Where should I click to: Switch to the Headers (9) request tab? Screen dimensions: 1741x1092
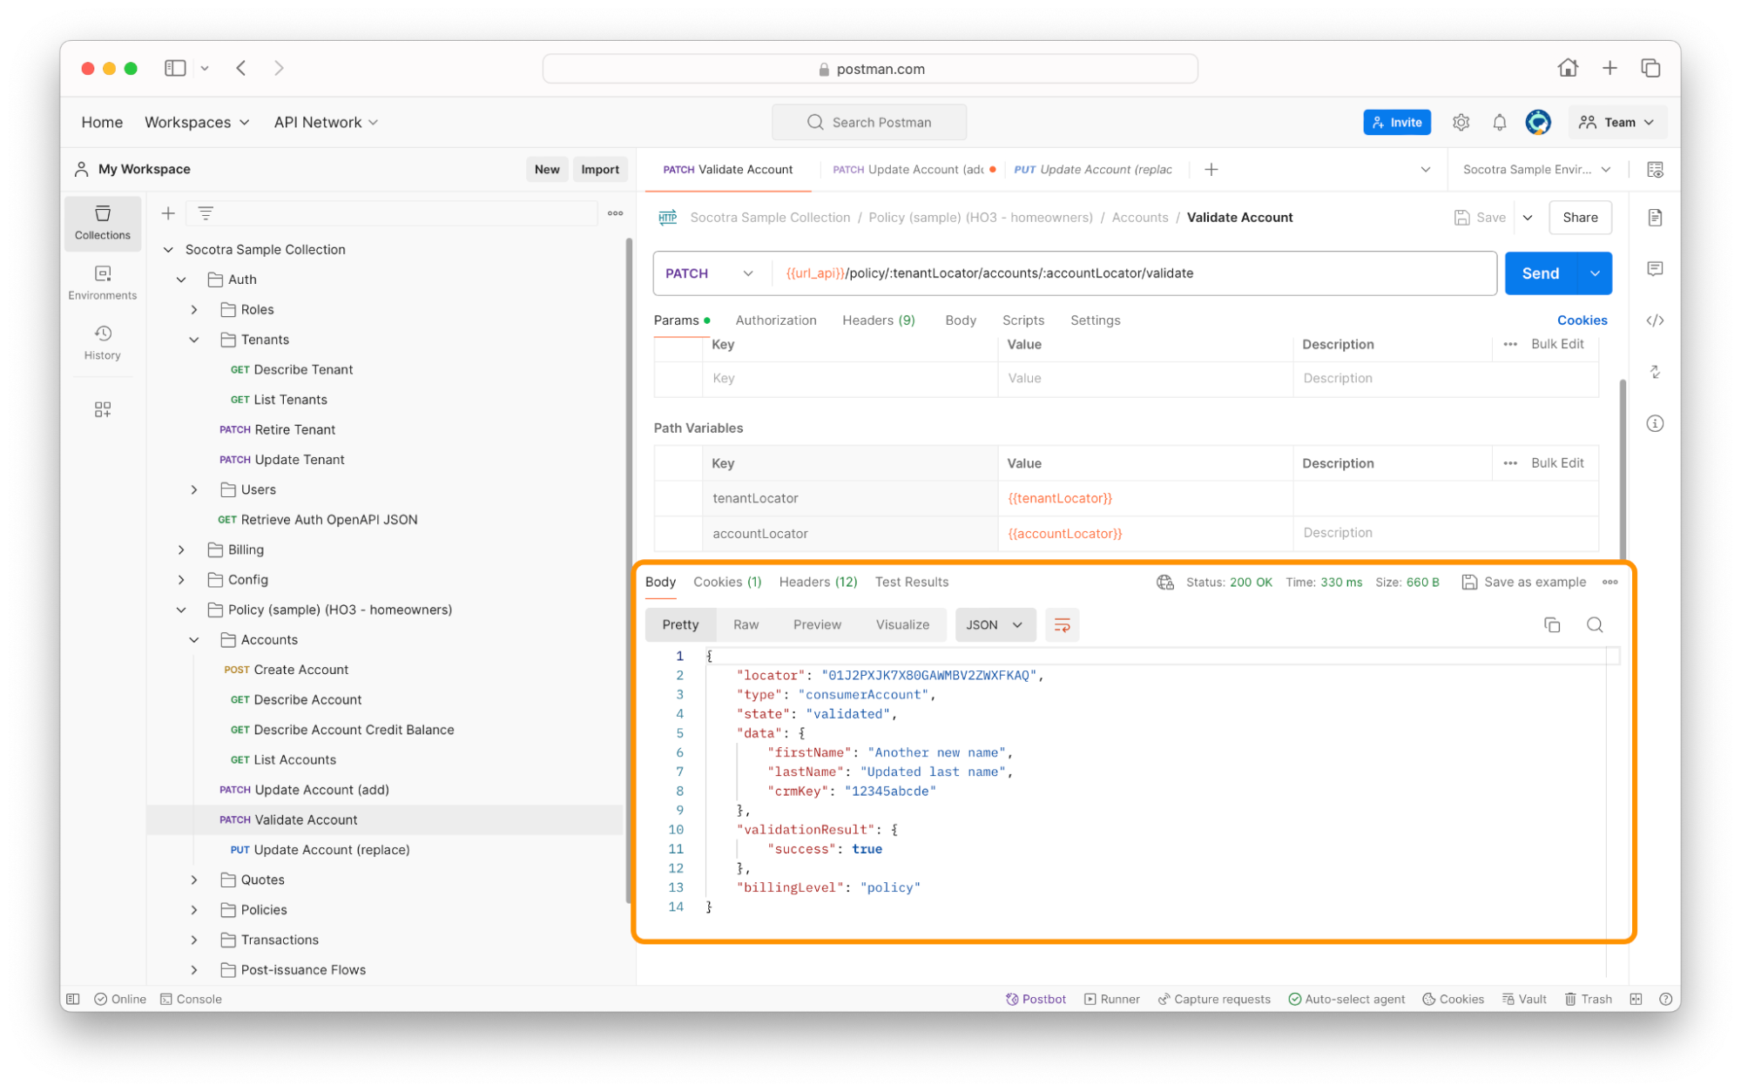point(878,320)
